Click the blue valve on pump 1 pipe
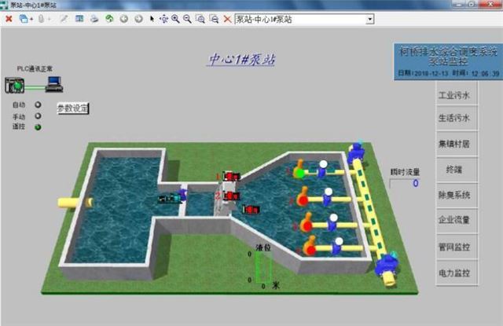 click(x=322, y=169)
